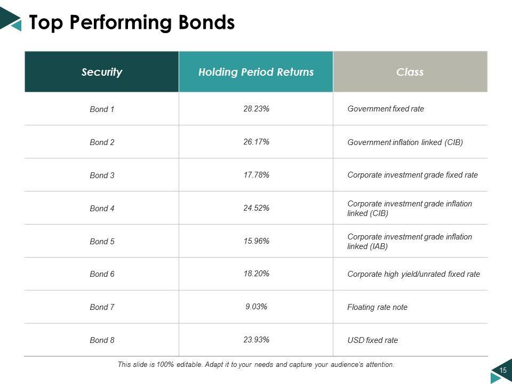Click the 24.52% return for Bond 4
Screen dimensions: 512x384
256,208
